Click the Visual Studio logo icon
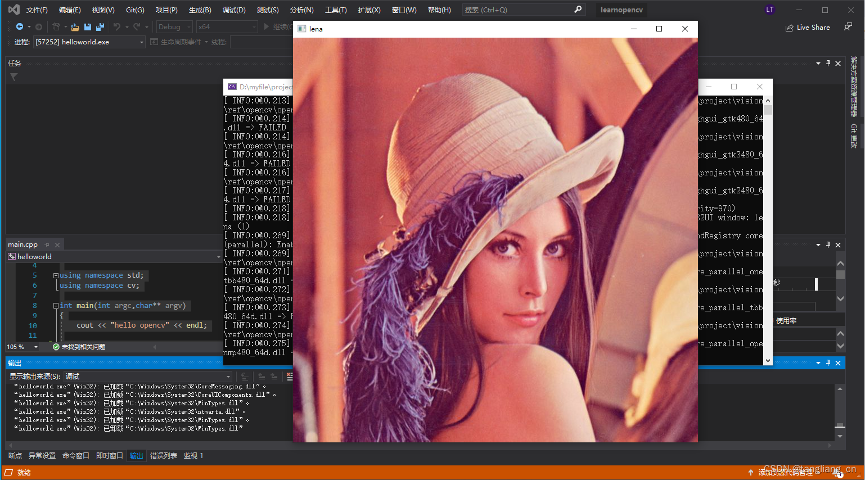This screenshot has width=865, height=480. click(x=14, y=10)
